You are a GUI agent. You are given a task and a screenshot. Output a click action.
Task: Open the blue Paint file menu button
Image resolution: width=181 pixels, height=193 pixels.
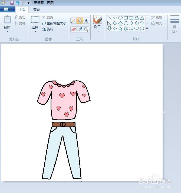[8, 9]
